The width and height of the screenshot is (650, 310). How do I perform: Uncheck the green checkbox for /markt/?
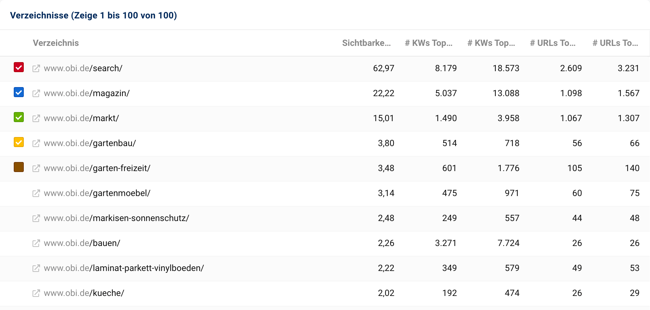coord(19,117)
